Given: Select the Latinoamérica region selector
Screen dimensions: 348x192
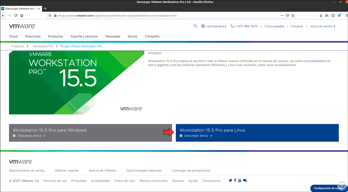Looking at the screenshot, I should click(216, 26).
